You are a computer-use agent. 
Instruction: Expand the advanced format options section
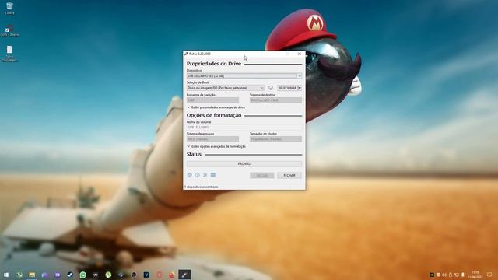(x=216, y=146)
